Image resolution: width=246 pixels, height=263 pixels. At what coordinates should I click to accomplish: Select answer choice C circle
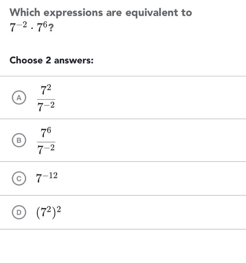(19, 179)
